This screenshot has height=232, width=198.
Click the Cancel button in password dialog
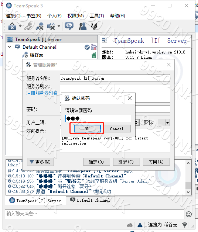pyautogui.click(x=117, y=129)
